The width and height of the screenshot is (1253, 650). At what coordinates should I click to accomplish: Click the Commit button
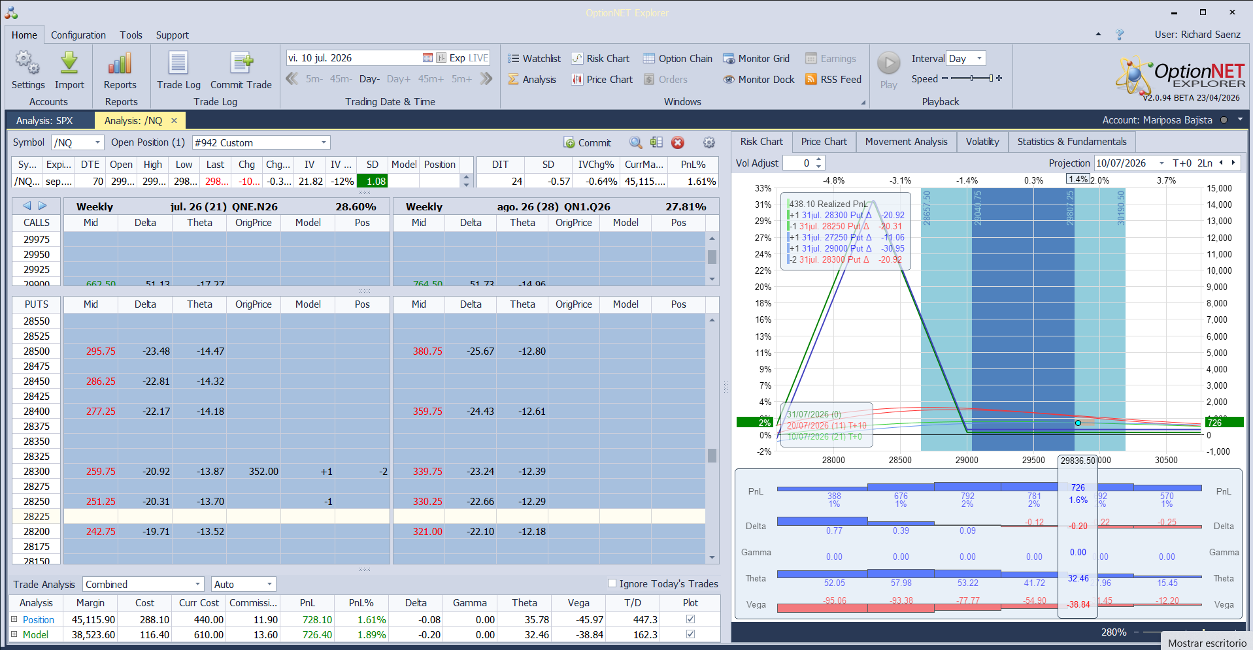pos(587,142)
